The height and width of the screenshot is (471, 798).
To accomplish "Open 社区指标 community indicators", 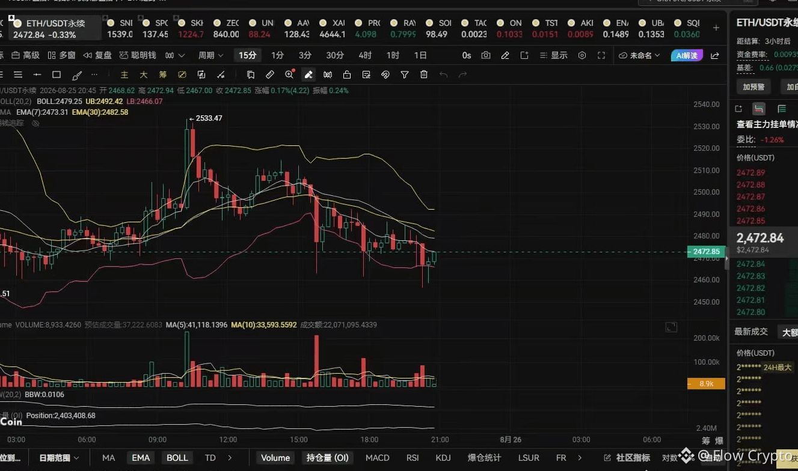I will [627, 458].
